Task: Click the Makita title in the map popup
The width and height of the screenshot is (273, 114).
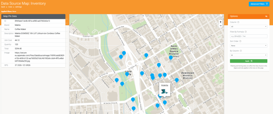Action: 164,85
